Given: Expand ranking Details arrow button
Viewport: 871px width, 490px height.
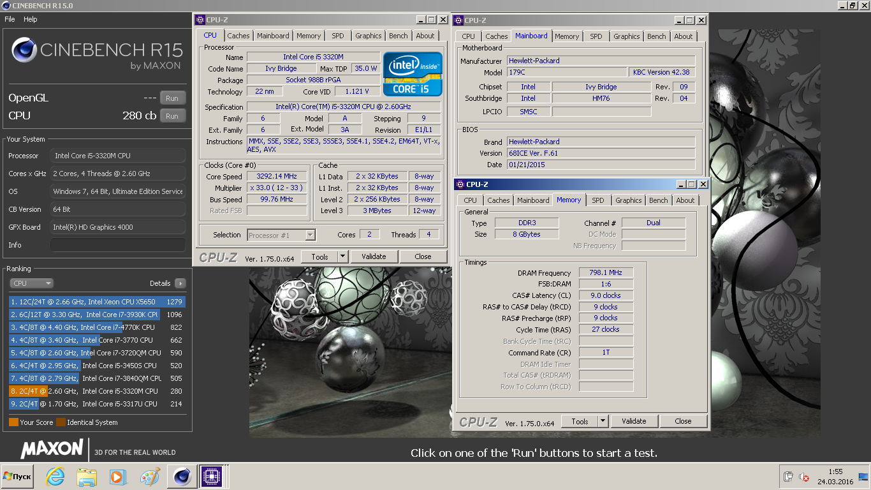Looking at the screenshot, I should 180,283.
